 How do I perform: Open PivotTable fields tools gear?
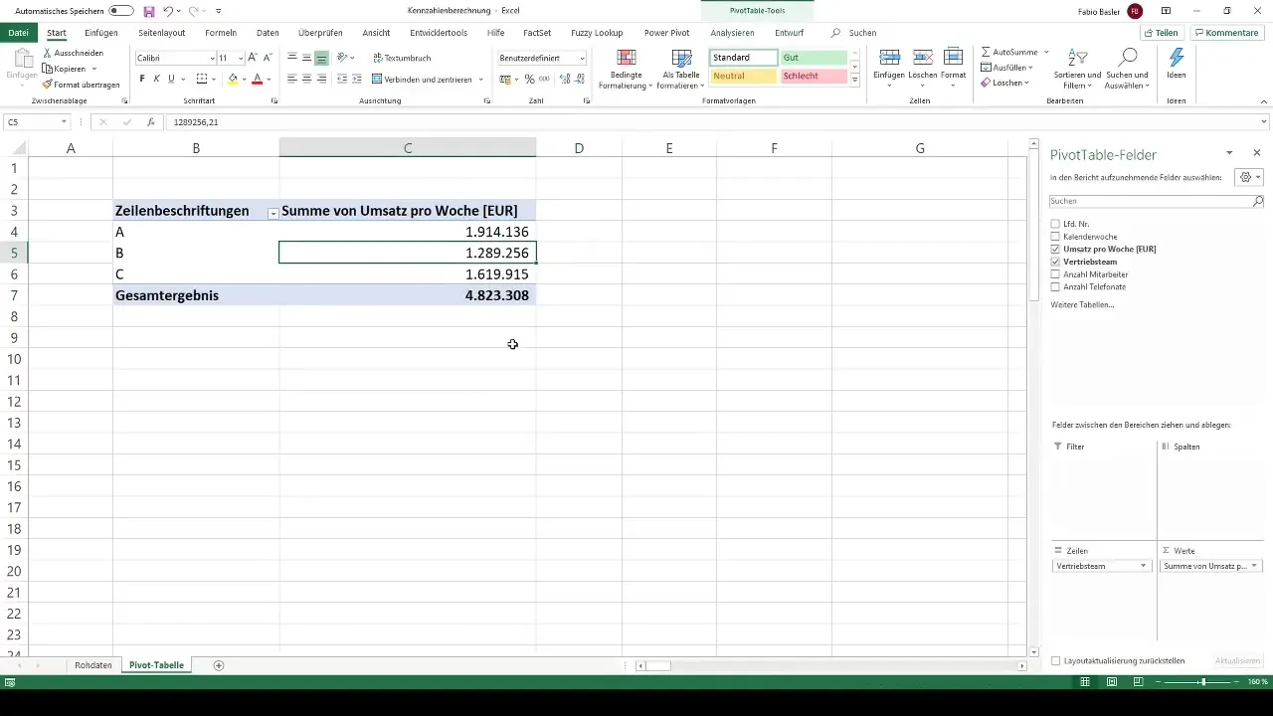(x=1247, y=177)
